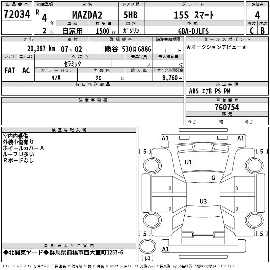Click the damage code legend at bottom

[118, 266]
